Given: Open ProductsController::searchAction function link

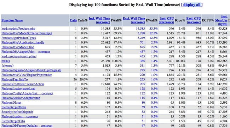Looking at the screenshot, I should 23,84.
